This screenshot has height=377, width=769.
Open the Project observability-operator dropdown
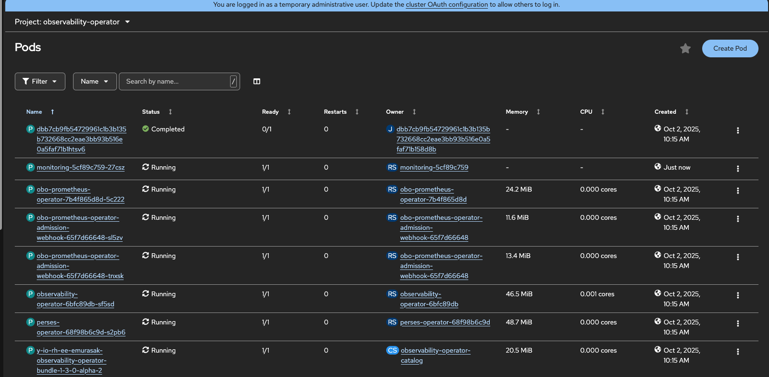[x=72, y=22]
